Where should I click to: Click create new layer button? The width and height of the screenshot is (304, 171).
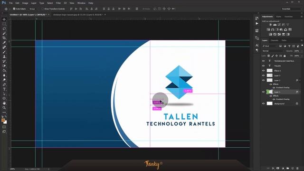293,168
